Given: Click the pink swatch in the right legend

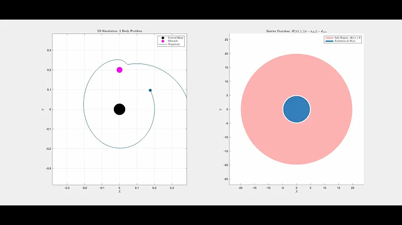Looking at the screenshot, I should click(x=329, y=38).
